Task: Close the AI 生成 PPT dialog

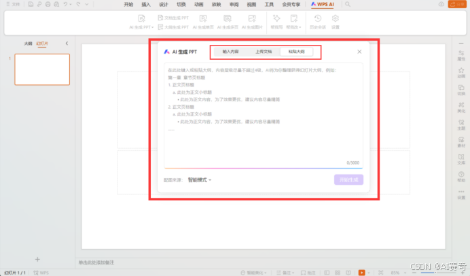Action: (x=359, y=52)
